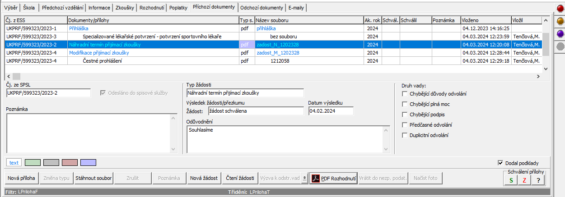Approve attachment with green S button
The width and height of the screenshot is (565, 197).
[x=511, y=180]
